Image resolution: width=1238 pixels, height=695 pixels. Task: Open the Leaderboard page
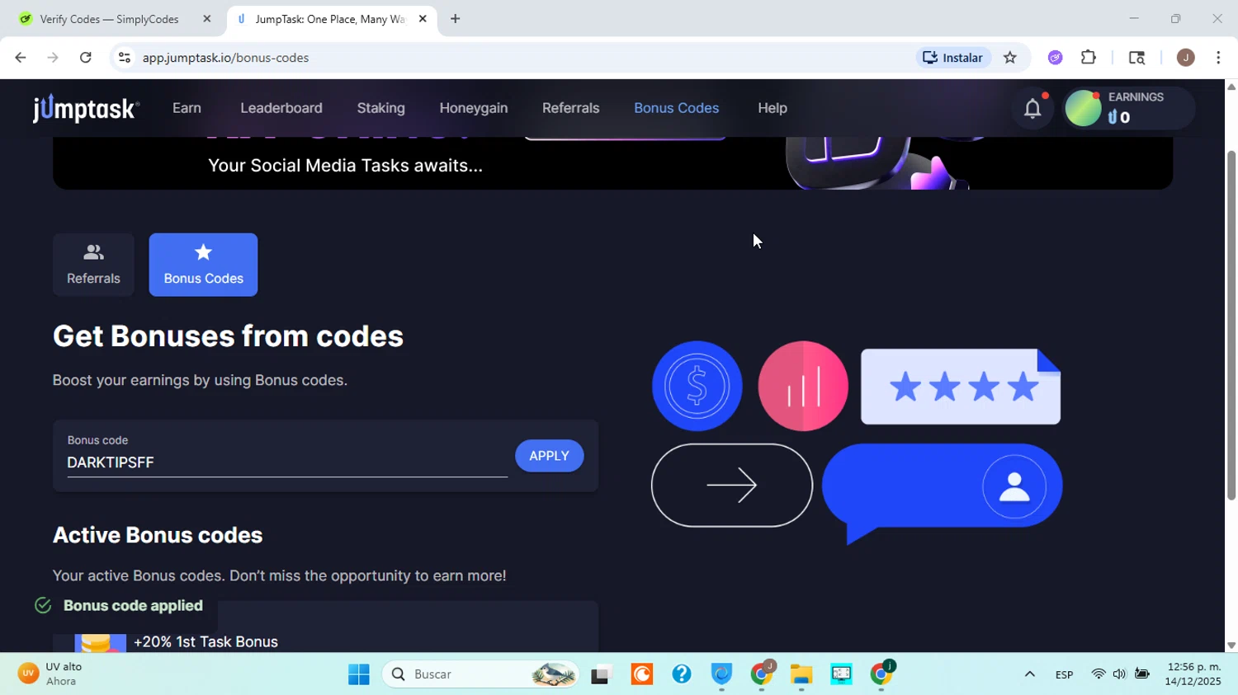[281, 108]
